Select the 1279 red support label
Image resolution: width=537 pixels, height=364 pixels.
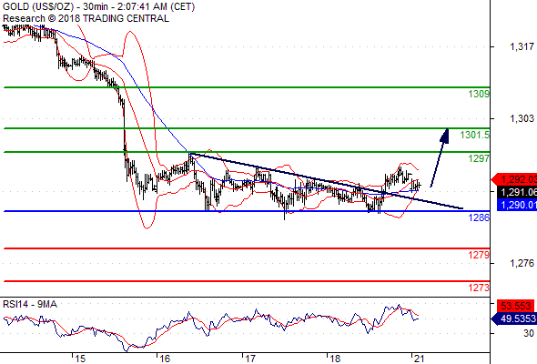click(x=479, y=255)
